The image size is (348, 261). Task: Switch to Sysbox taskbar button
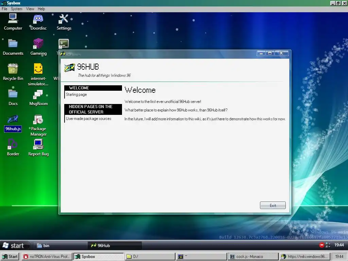point(99,257)
